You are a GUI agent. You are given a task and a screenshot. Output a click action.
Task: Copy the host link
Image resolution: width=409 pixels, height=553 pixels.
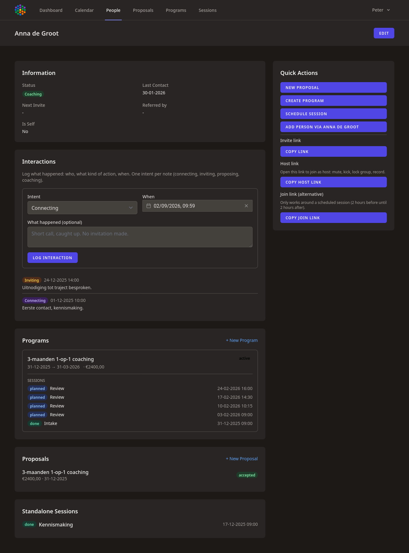[x=333, y=182]
